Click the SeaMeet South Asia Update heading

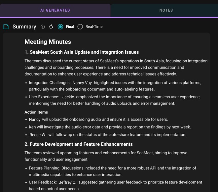click(82, 52)
